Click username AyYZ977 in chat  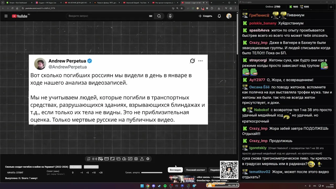click(257, 80)
